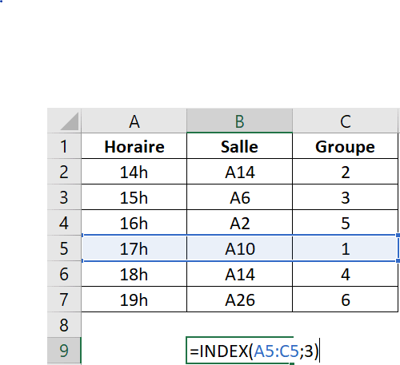The width and height of the screenshot is (400, 365).
Task: Select column A header
Action: [x=134, y=121]
